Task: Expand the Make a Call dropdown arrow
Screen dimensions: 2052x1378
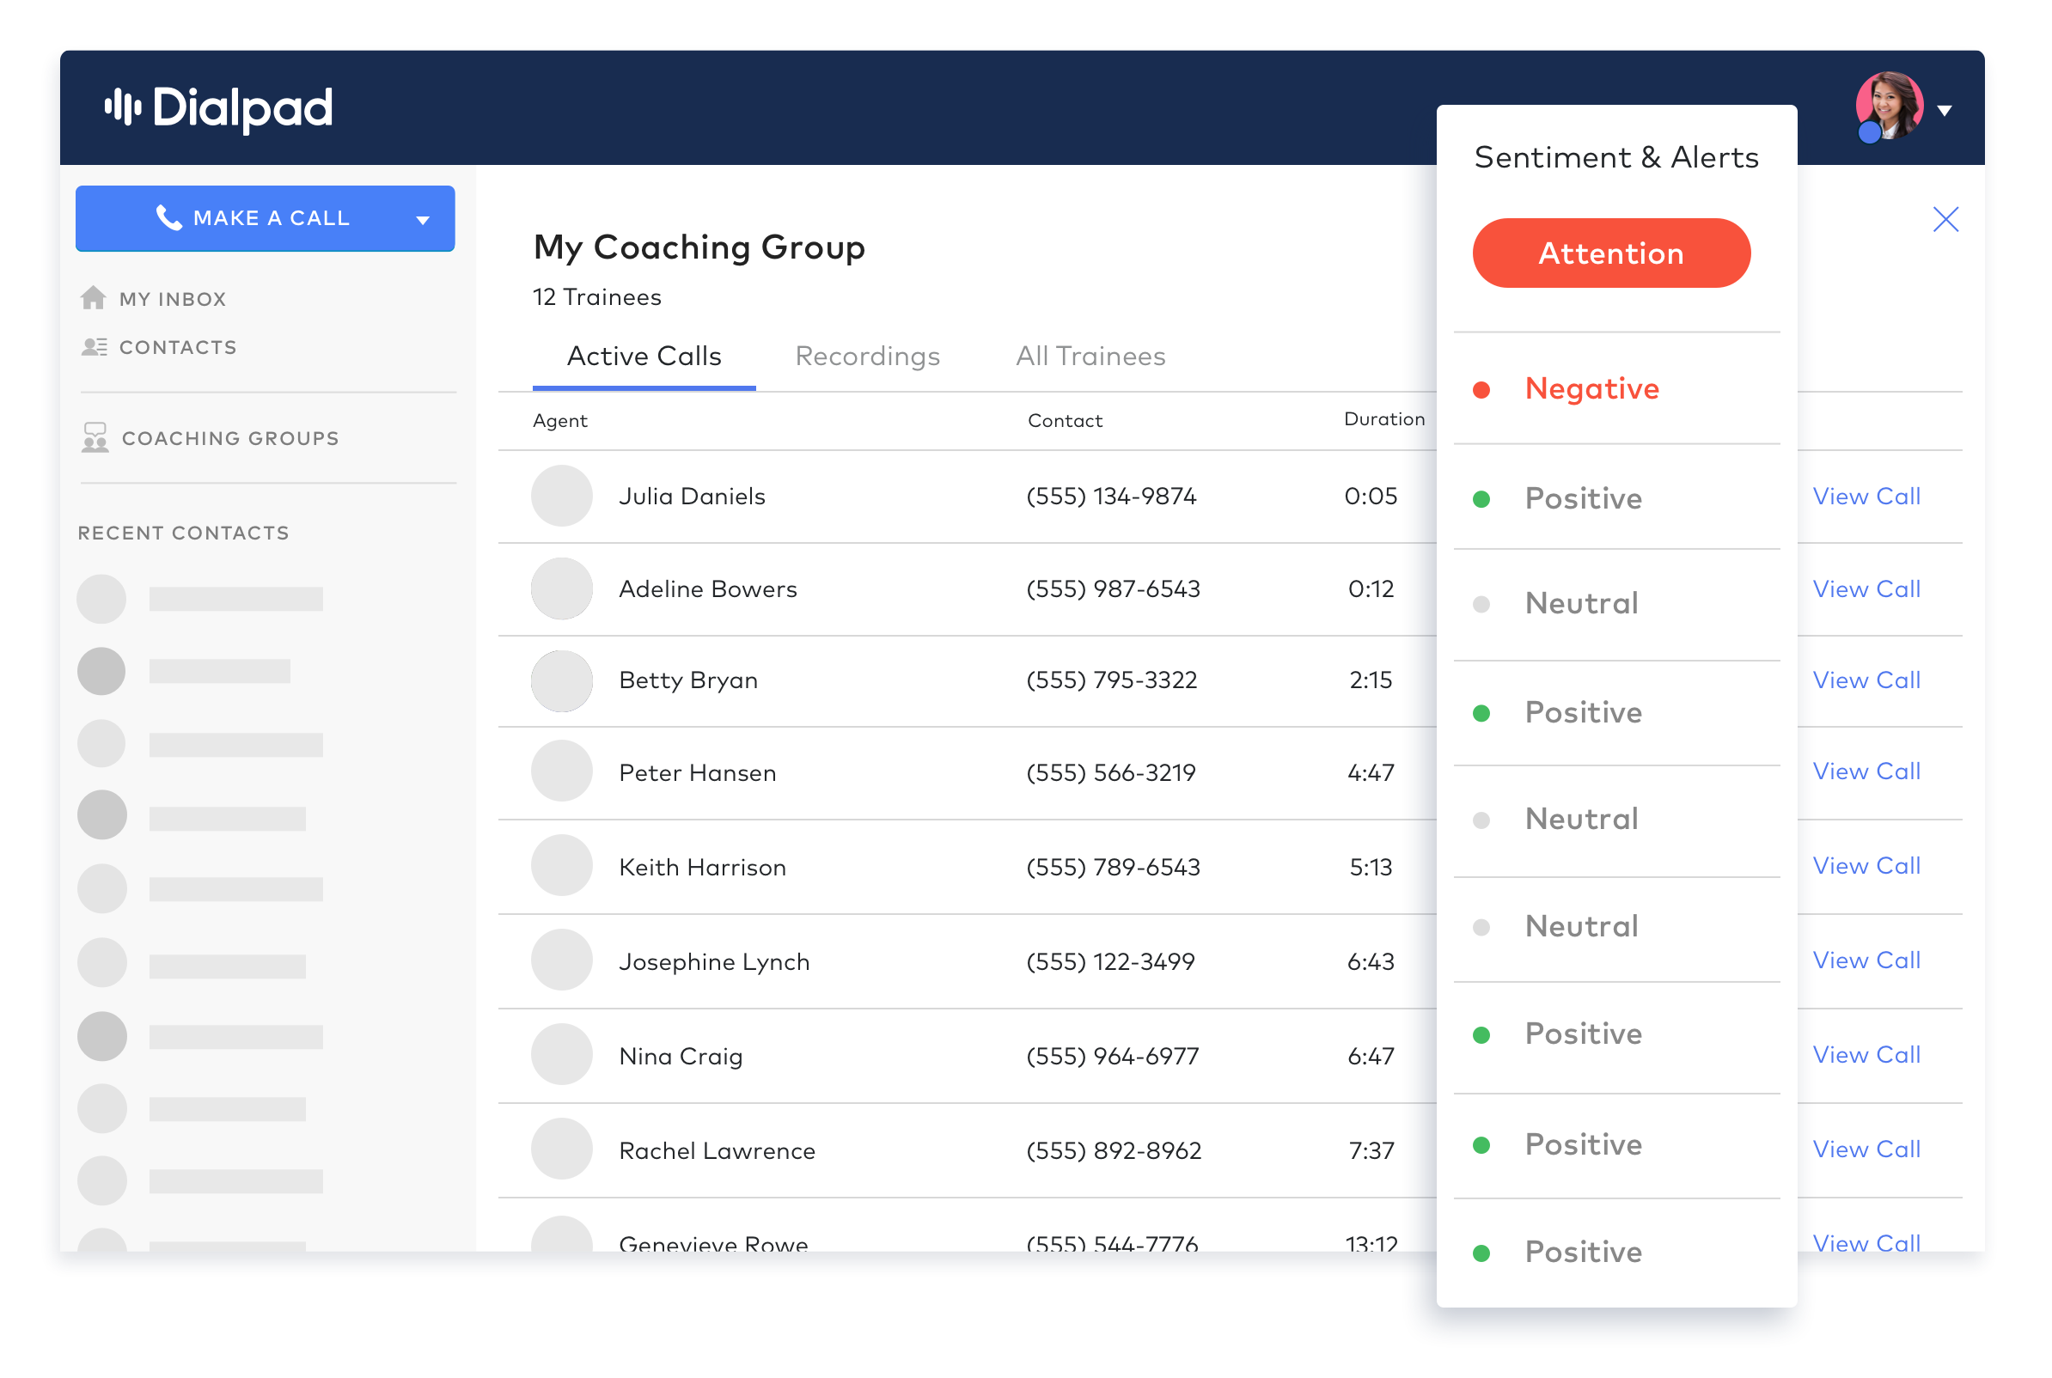Action: coord(423,220)
